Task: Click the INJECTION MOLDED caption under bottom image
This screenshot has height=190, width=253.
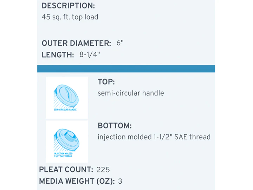Action: [x=63, y=155]
